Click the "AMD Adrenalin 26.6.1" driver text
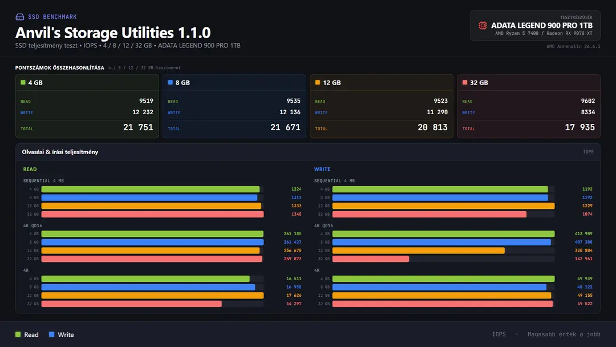 point(573,46)
